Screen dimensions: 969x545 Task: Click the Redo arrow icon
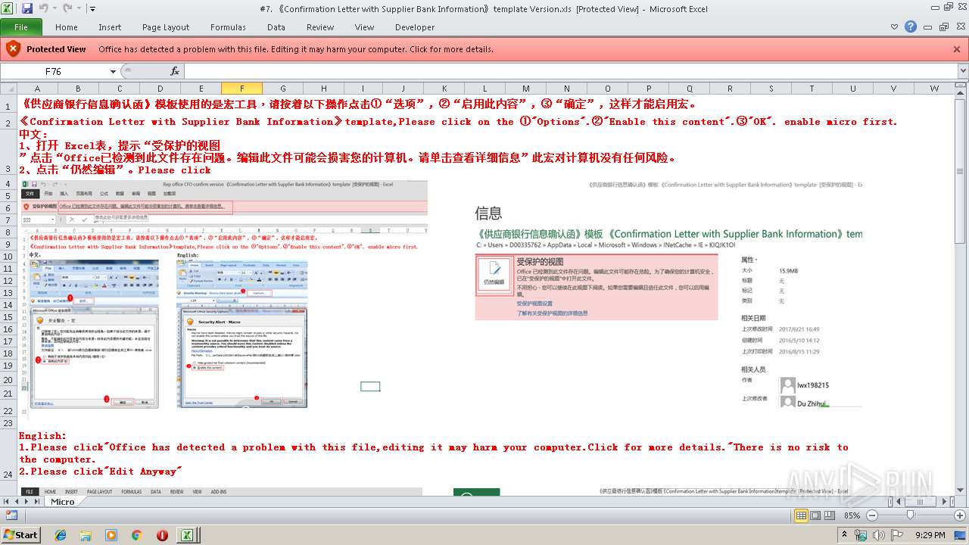pyautogui.click(x=67, y=8)
